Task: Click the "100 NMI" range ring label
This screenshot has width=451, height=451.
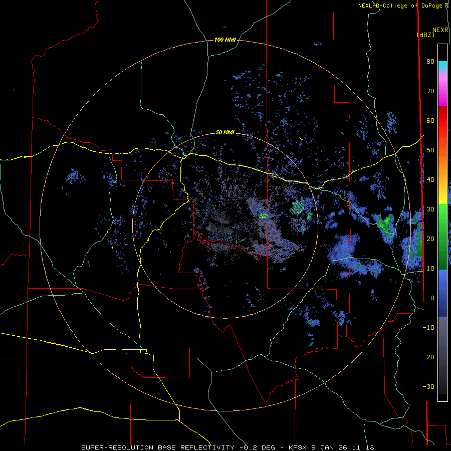Action: click(x=225, y=40)
